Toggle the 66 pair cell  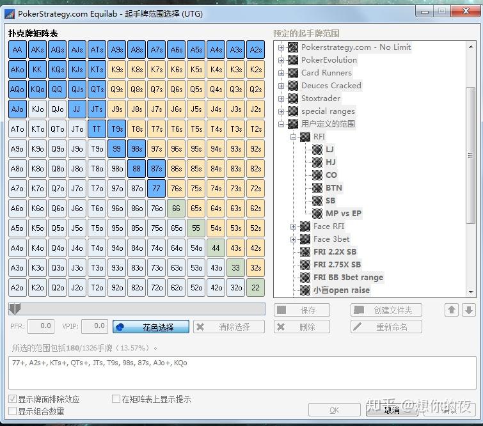[176, 209]
